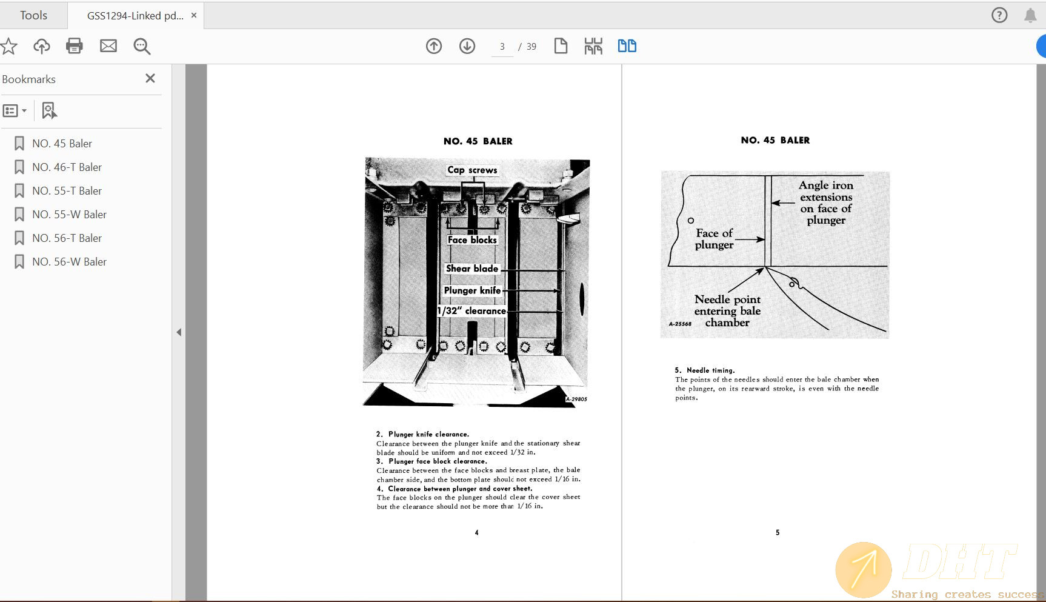1046x602 pixels.
Task: Close the Bookmarks panel
Action: click(x=150, y=78)
